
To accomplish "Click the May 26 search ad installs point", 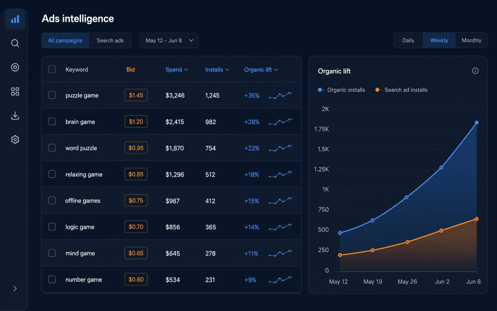I will point(407,242).
